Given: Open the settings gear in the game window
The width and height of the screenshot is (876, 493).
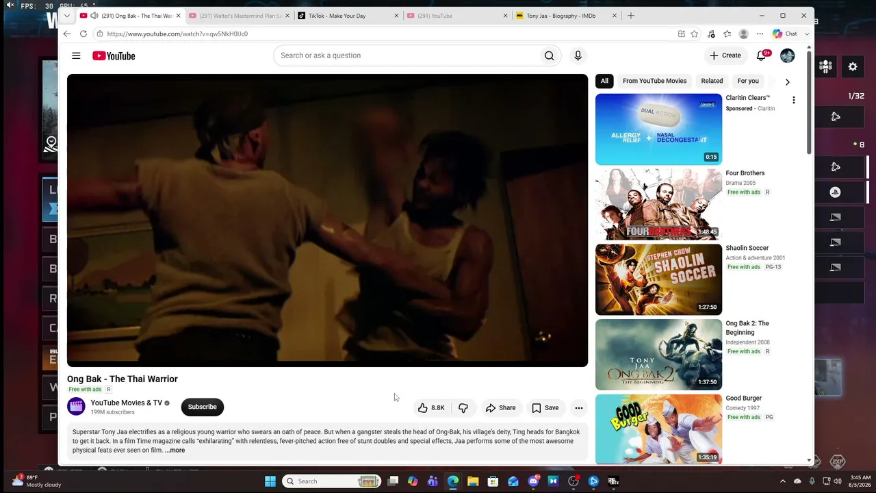Looking at the screenshot, I should click(x=853, y=66).
